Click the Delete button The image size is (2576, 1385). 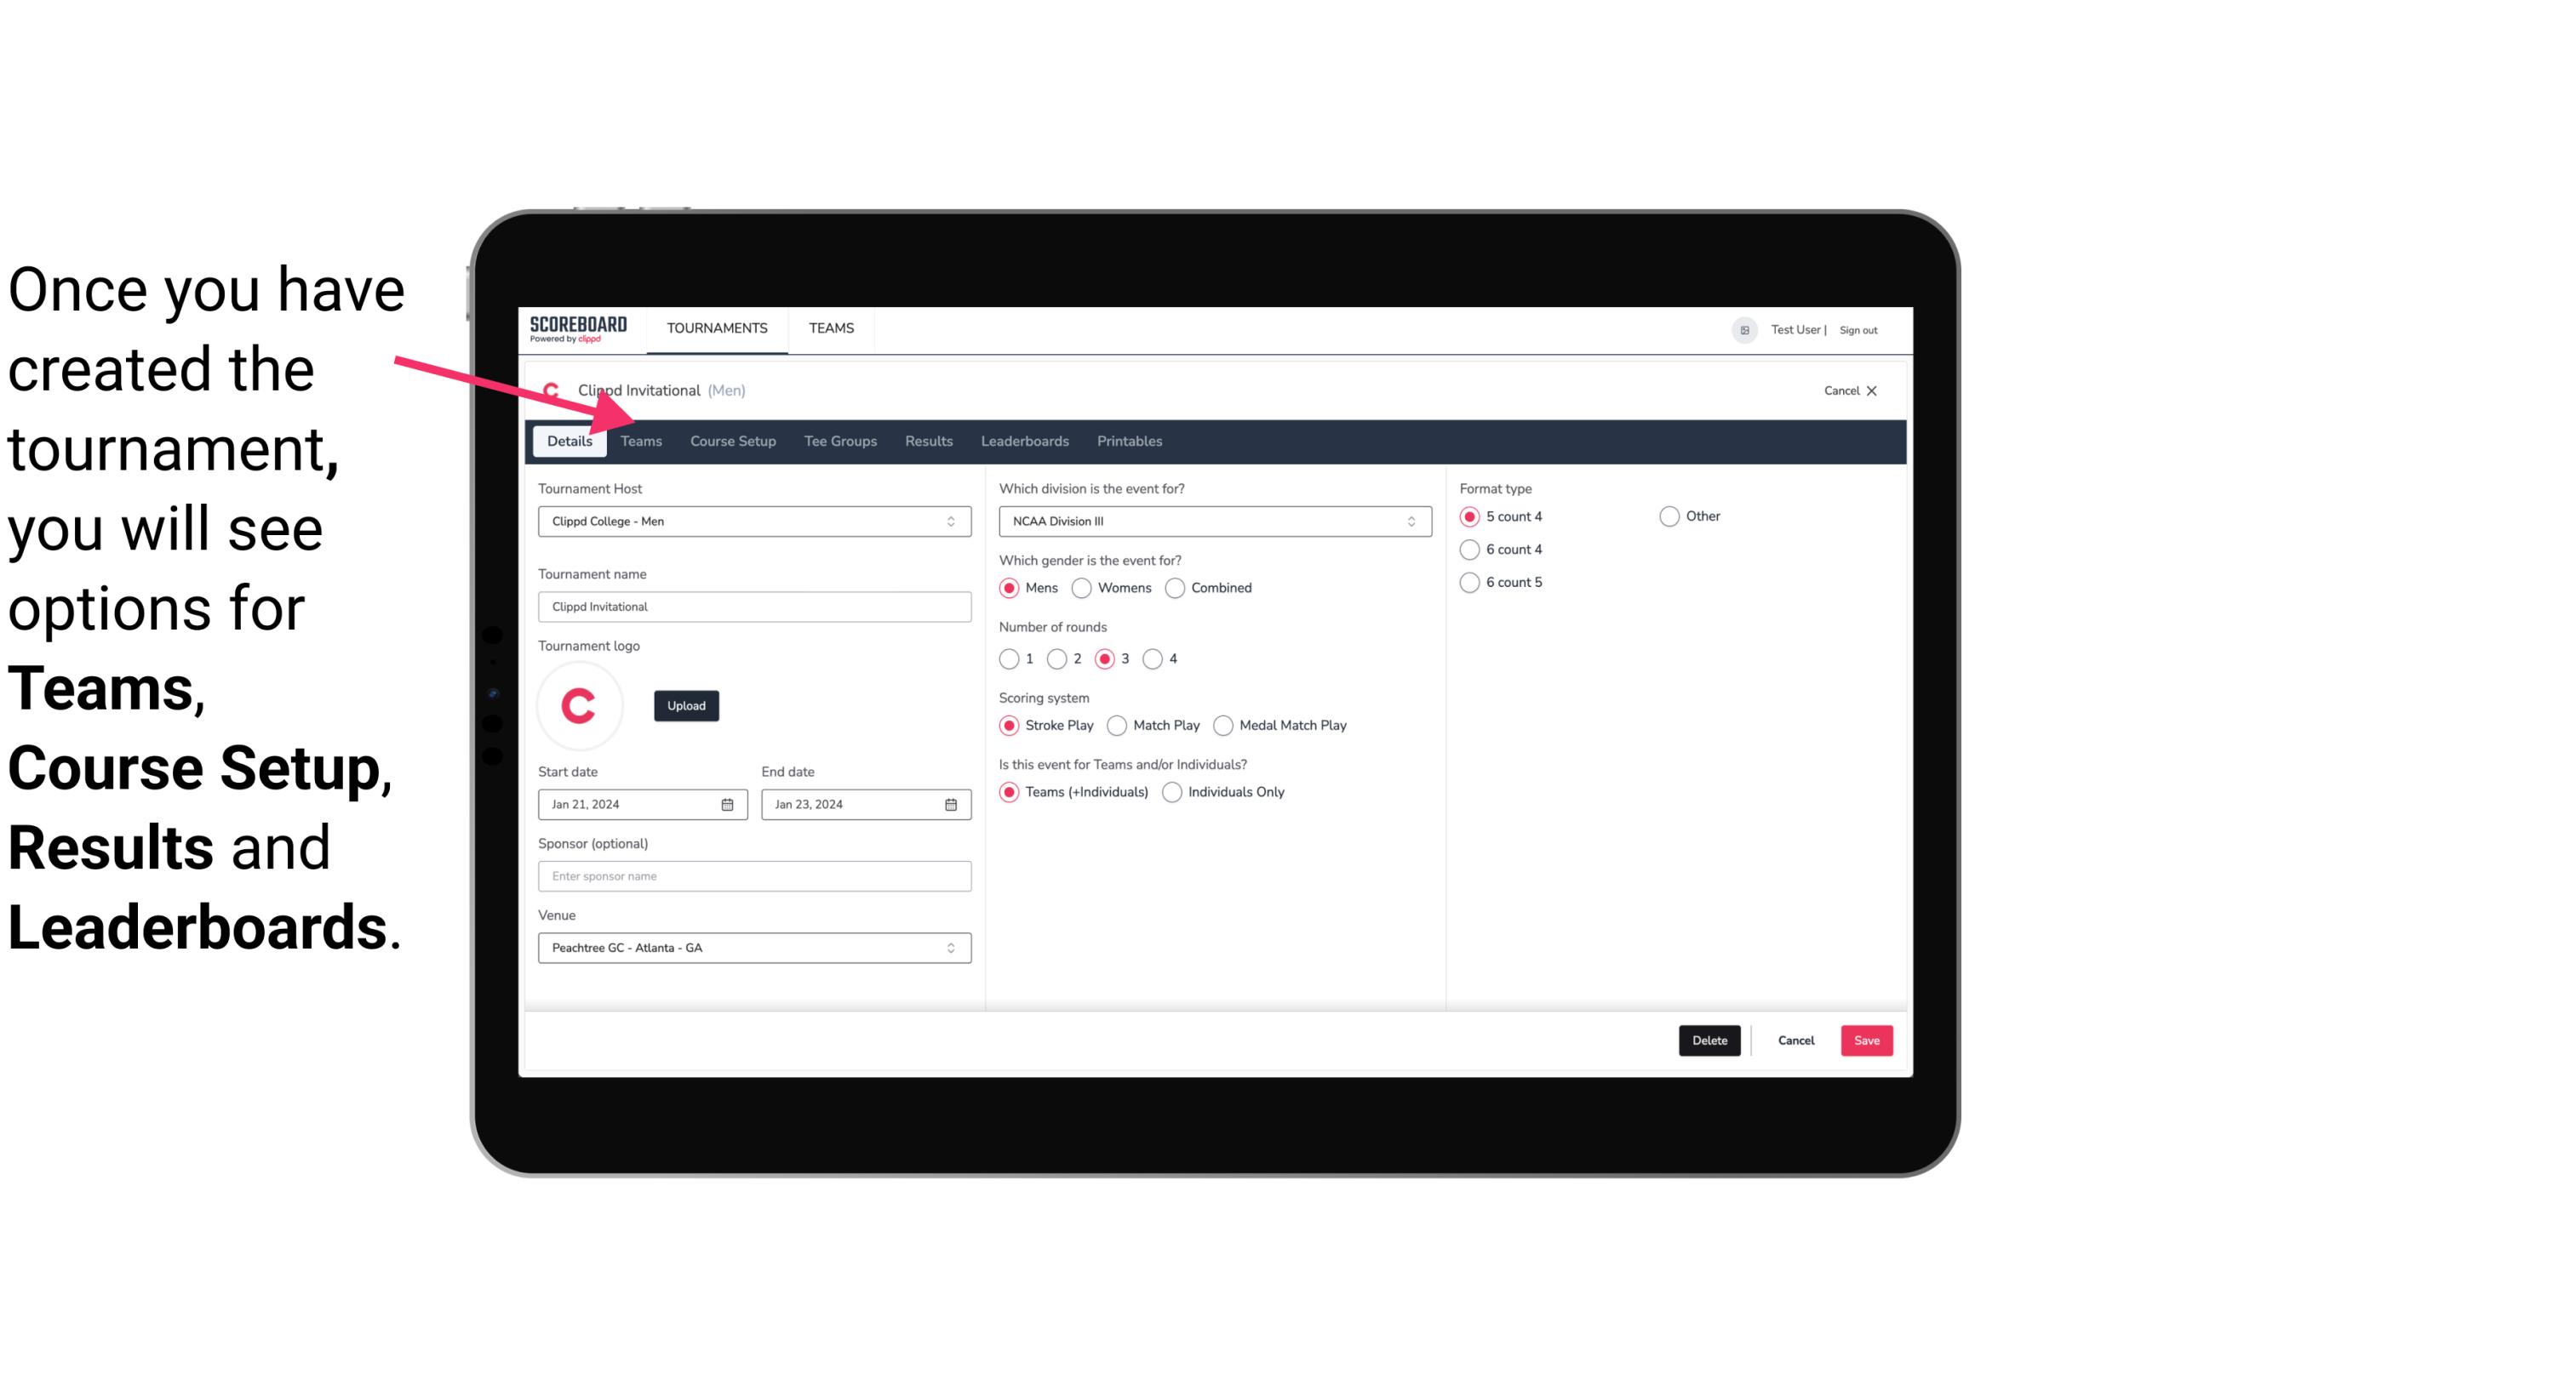(x=1706, y=1040)
